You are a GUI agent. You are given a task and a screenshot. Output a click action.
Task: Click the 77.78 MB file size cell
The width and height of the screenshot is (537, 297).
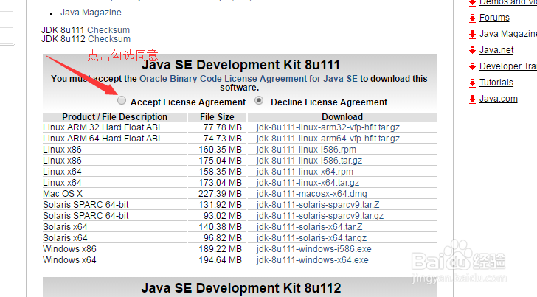coord(223,127)
